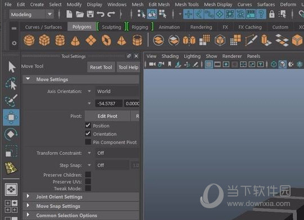Choose the Lasso Select tool
Image resolution: width=304 pixels, height=220 pixels.
(11, 84)
